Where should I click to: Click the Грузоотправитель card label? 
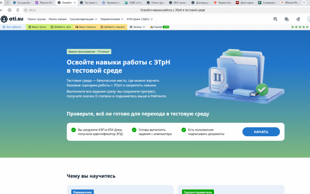[198, 192]
